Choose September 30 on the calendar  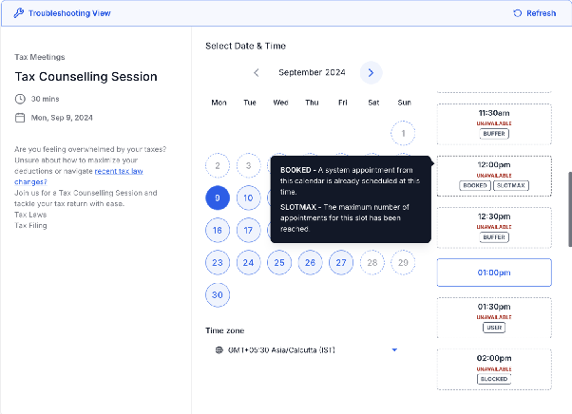pyautogui.click(x=218, y=294)
